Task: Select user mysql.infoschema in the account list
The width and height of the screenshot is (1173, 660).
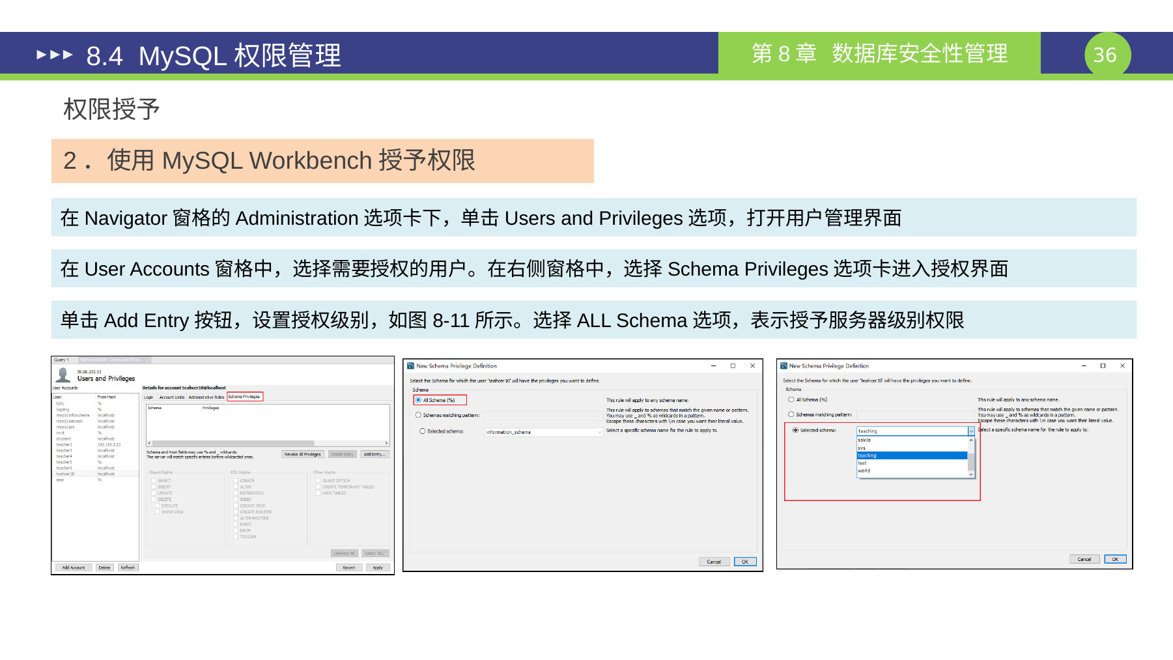Action: pyautogui.click(x=95, y=415)
